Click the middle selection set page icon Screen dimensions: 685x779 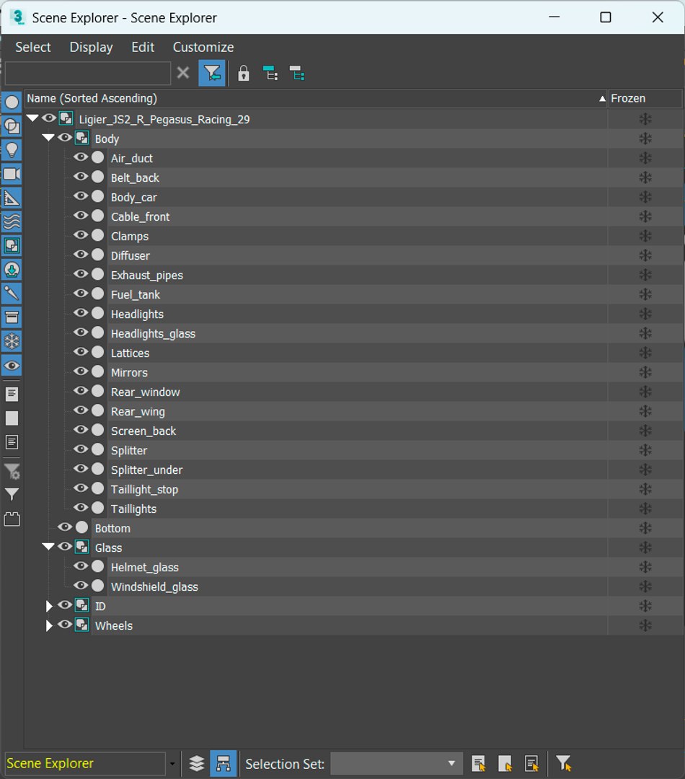(505, 763)
